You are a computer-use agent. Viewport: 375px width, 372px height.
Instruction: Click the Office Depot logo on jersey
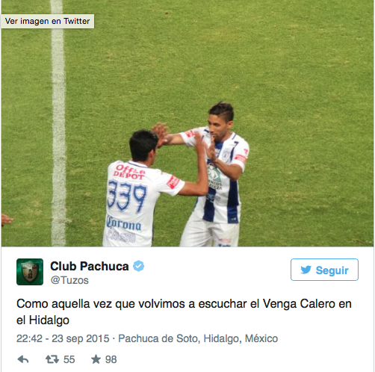[129, 172]
